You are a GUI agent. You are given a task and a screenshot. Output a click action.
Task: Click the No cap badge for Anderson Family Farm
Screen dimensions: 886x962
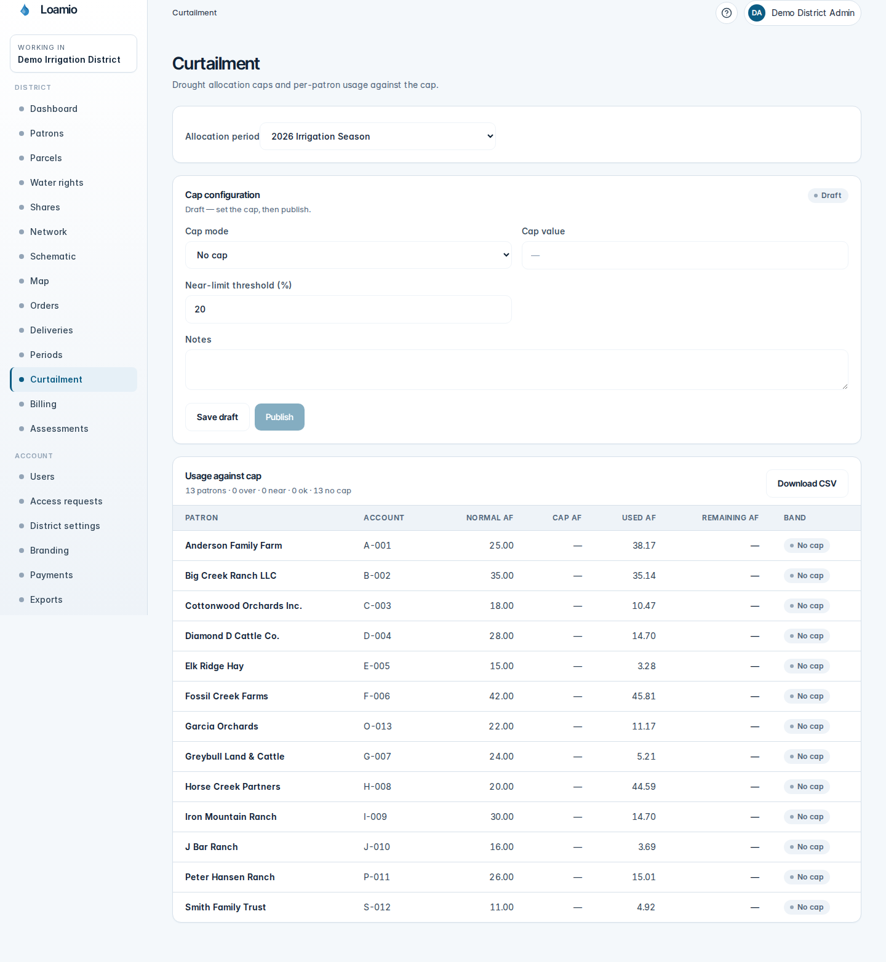pyautogui.click(x=807, y=546)
